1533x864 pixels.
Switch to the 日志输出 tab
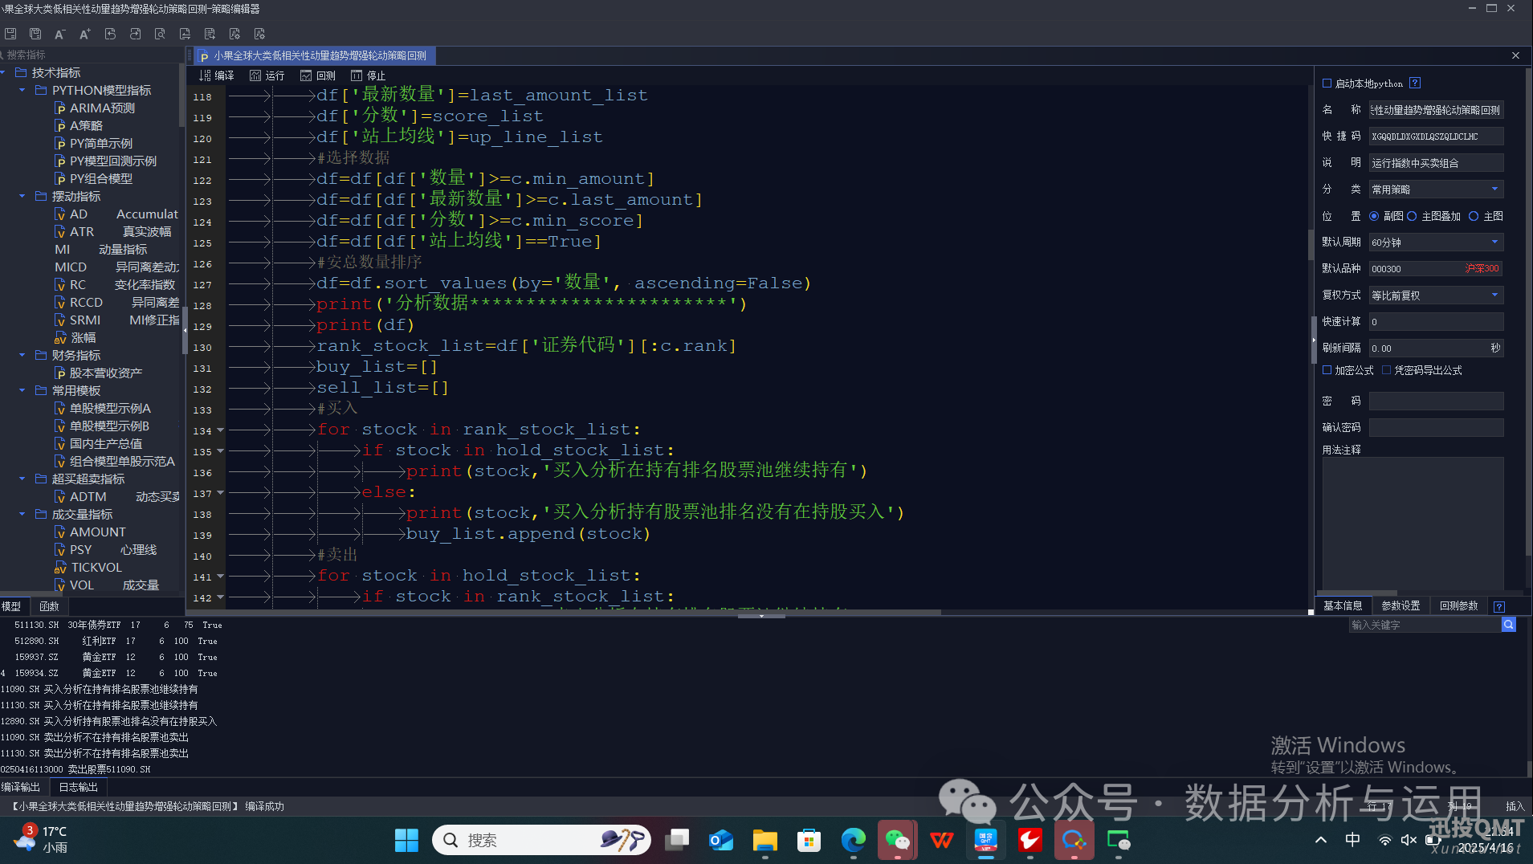tap(79, 788)
